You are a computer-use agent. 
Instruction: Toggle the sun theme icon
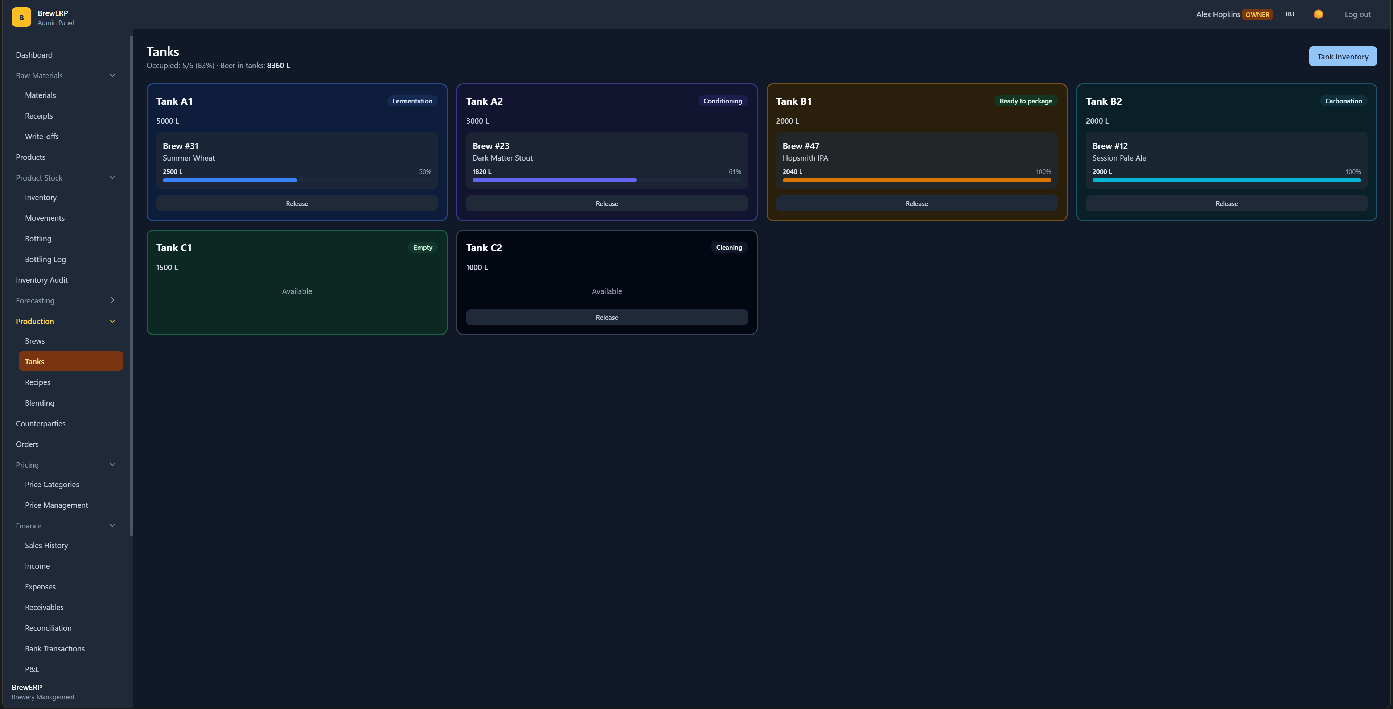(x=1318, y=14)
